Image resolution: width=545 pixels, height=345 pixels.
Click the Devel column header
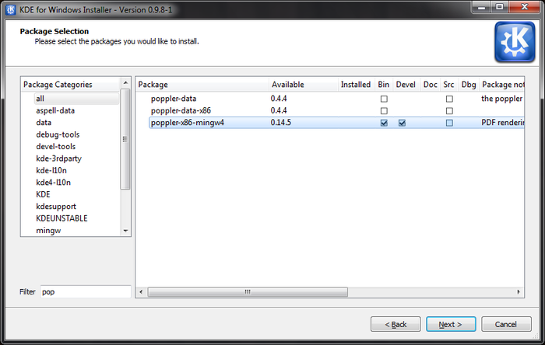[406, 85]
